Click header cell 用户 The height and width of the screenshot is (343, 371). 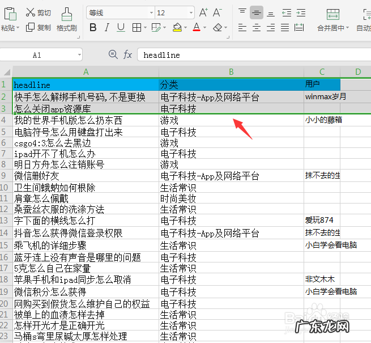pos(322,84)
